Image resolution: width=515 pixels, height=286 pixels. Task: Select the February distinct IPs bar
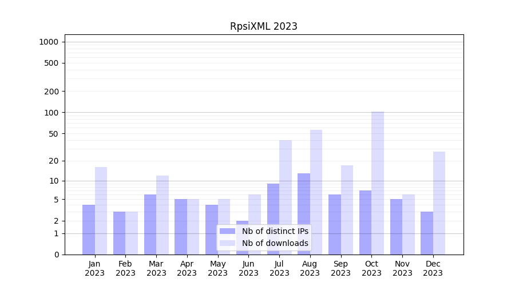(119, 233)
